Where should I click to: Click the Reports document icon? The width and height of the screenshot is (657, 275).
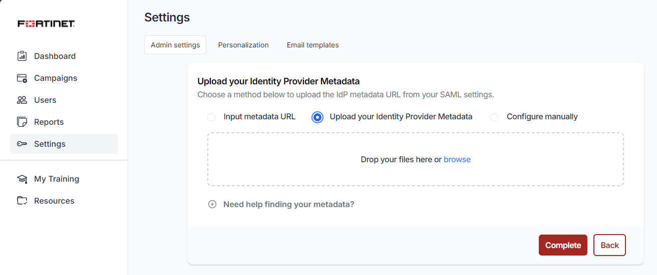coord(22,122)
